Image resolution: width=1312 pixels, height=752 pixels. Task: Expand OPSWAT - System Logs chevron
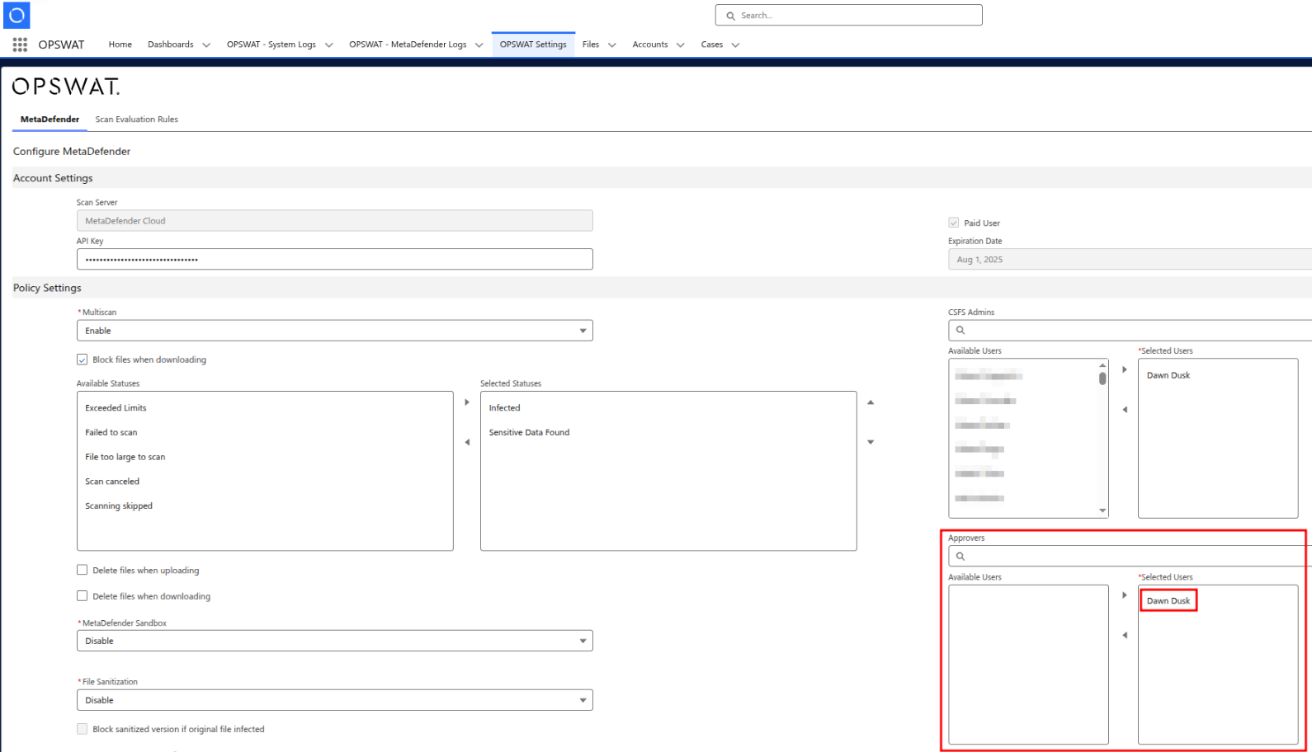[x=328, y=45]
